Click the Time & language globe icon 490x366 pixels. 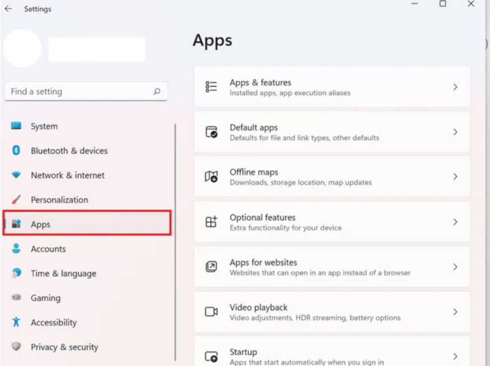click(16, 273)
